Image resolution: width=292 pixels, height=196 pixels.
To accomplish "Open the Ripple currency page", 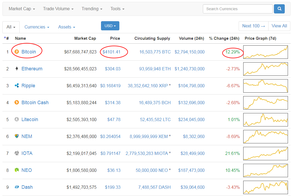I will click(28, 86).
